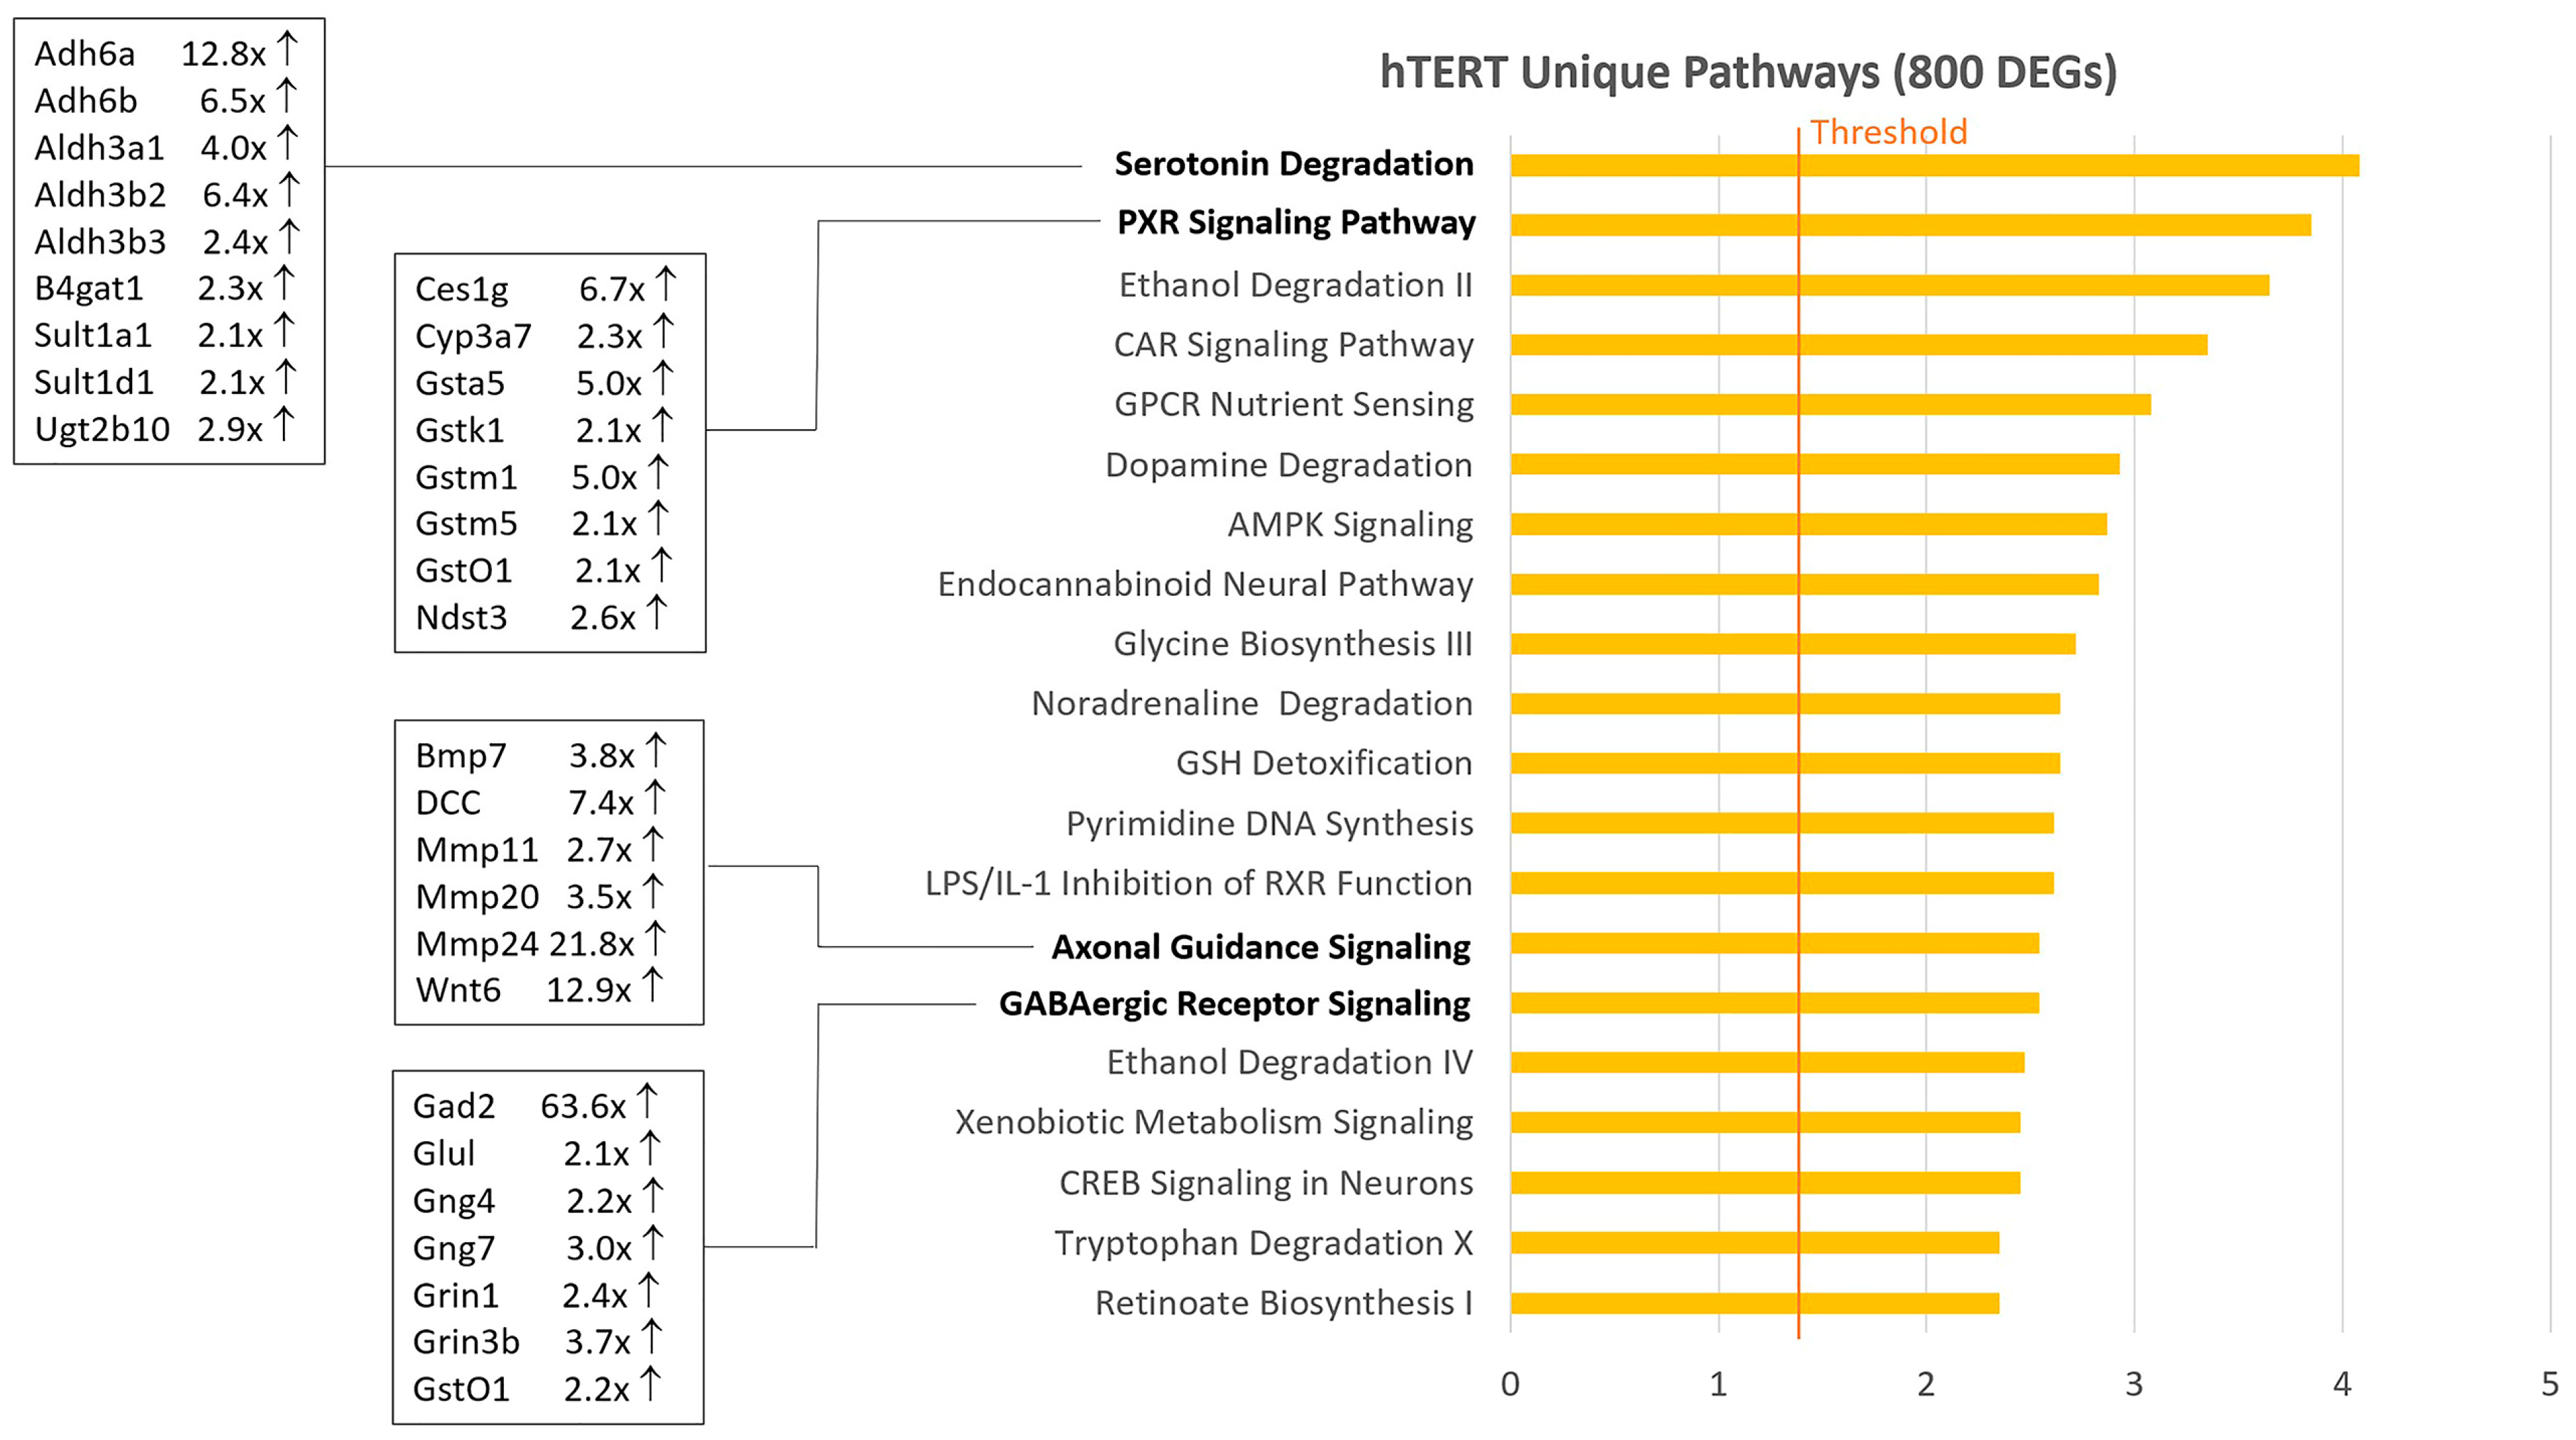
Task: Click the up arrow next to Mmp24
Action: 655,939
